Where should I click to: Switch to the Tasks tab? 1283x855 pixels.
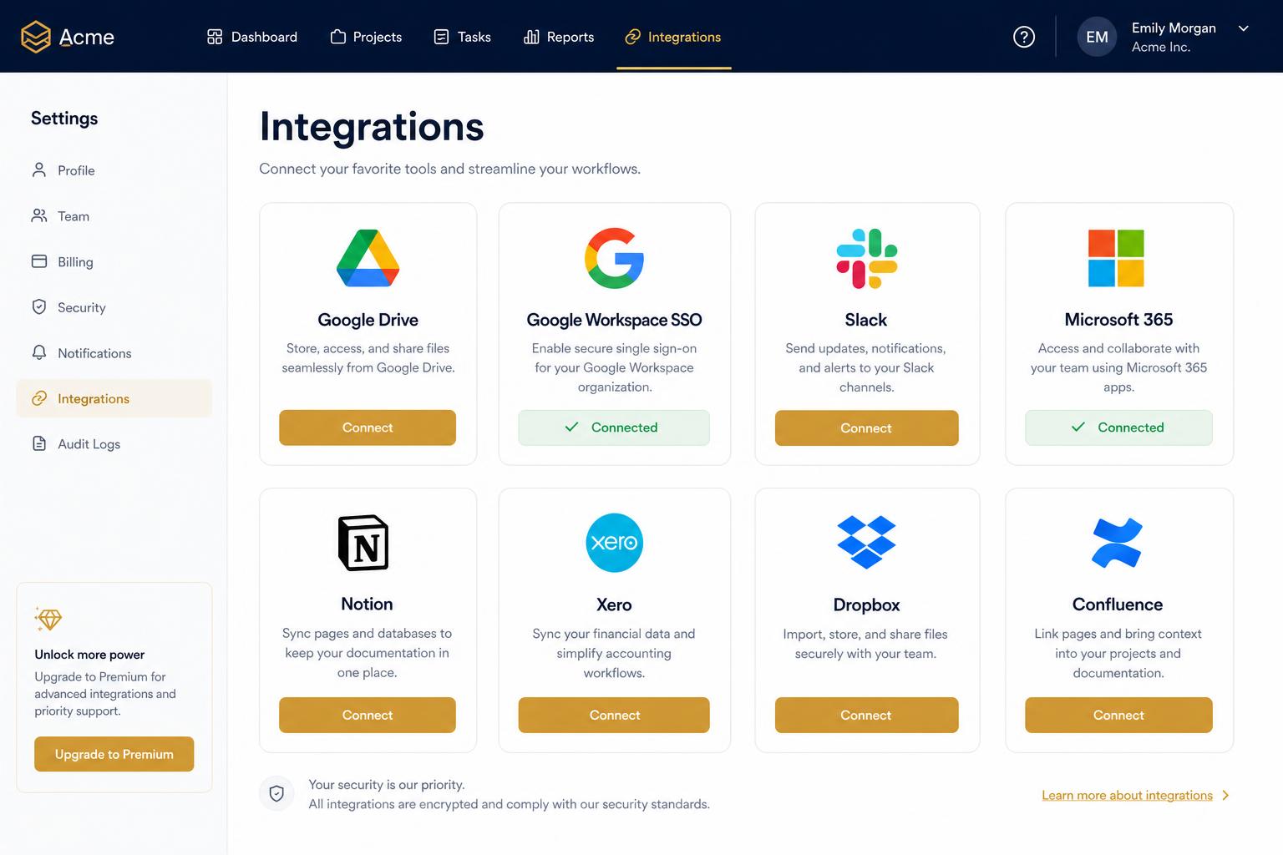click(463, 37)
